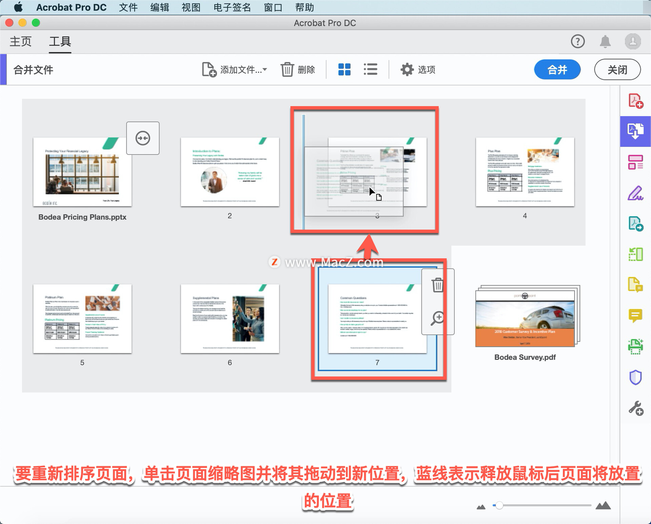Click the thumbnail size slider handle
Viewport: 651px width, 524px height.
(499, 505)
